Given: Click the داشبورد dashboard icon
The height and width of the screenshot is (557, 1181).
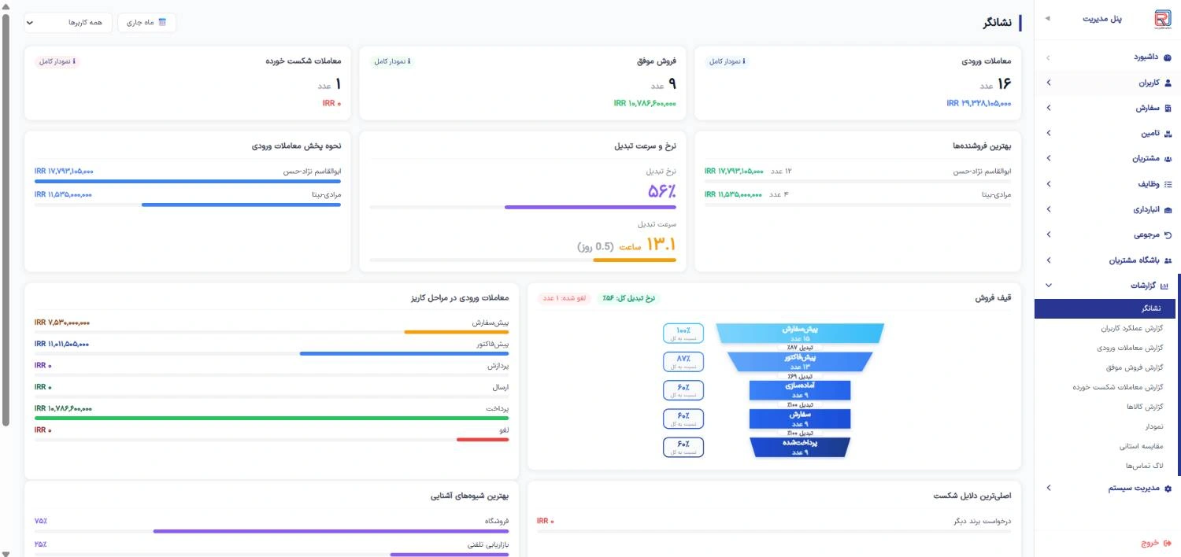Looking at the screenshot, I should point(1168,57).
